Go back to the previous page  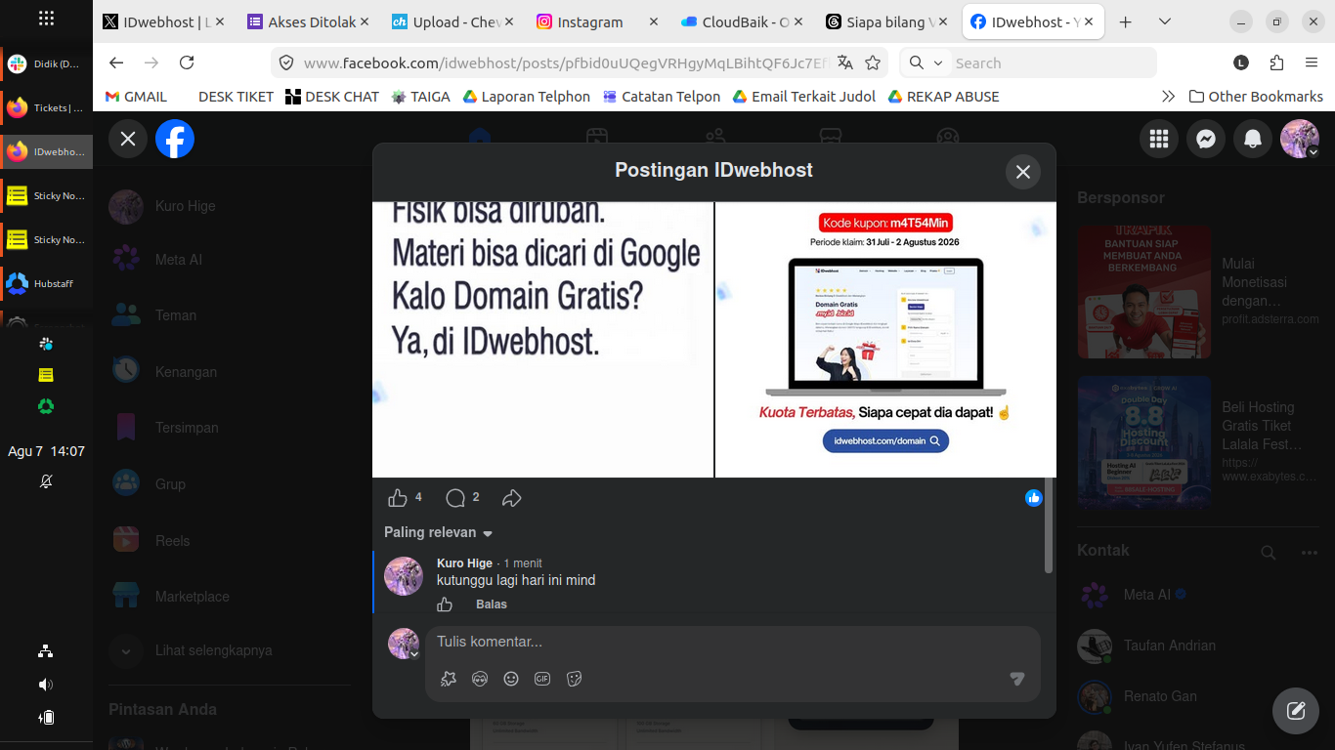pos(116,62)
